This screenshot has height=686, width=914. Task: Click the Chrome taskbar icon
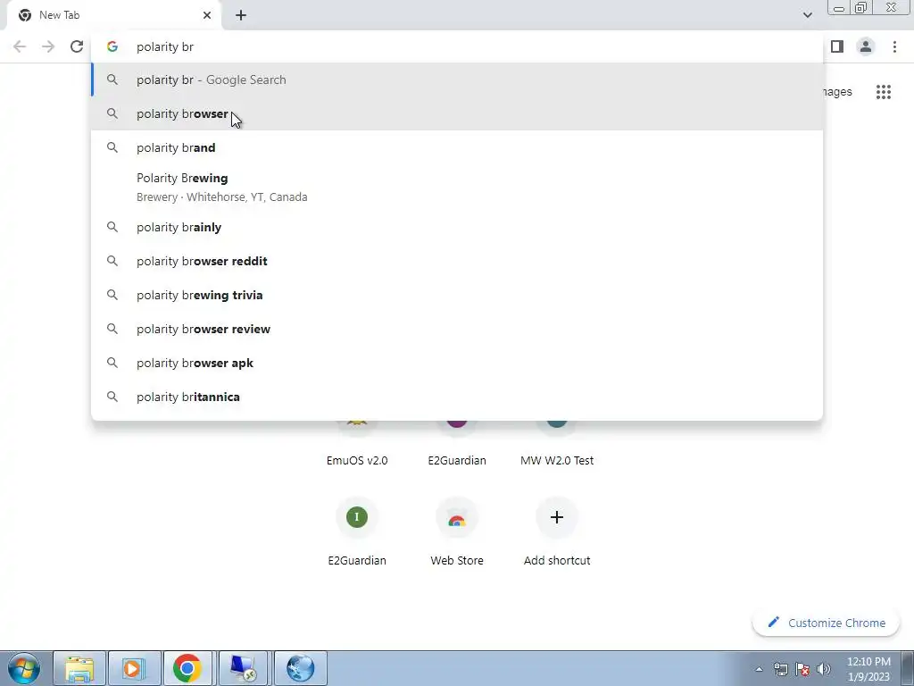pos(187,668)
